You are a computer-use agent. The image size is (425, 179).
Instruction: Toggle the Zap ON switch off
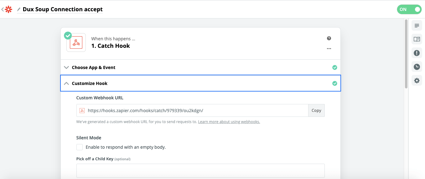pyautogui.click(x=409, y=9)
